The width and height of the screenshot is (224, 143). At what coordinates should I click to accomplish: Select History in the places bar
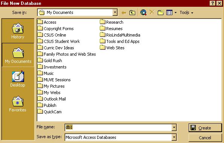[x=18, y=31]
